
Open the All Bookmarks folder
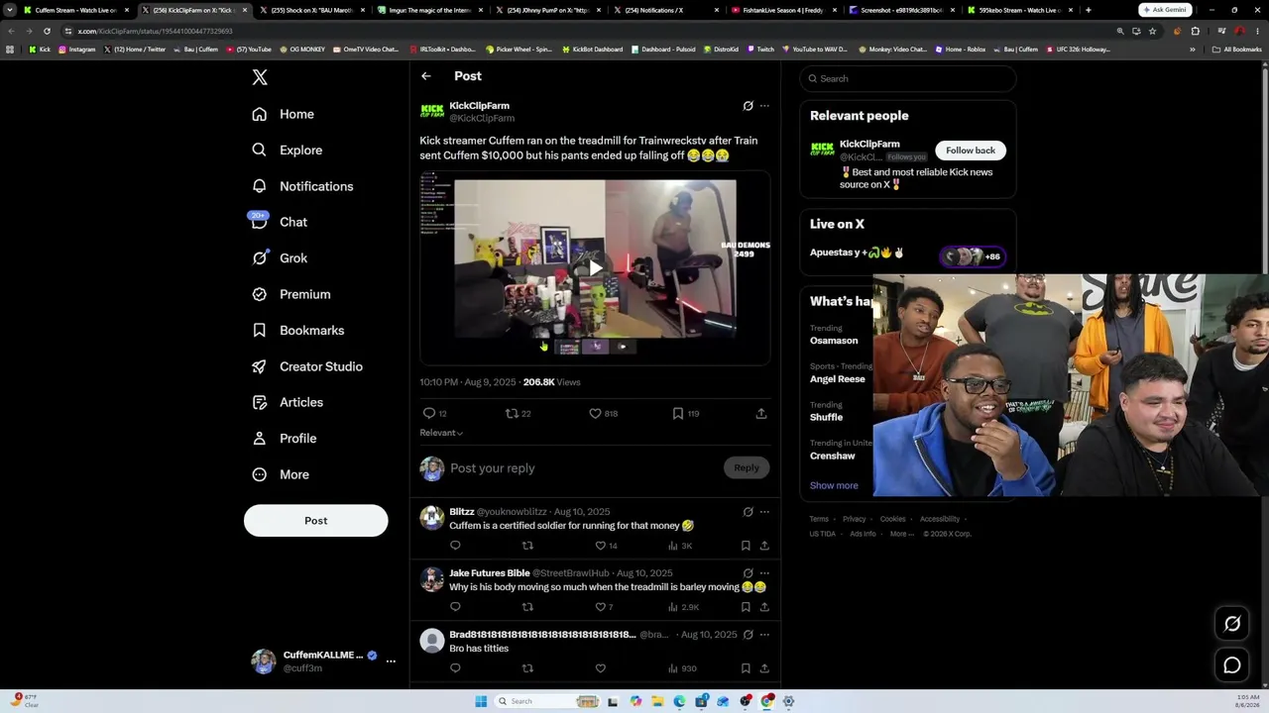coord(1237,50)
